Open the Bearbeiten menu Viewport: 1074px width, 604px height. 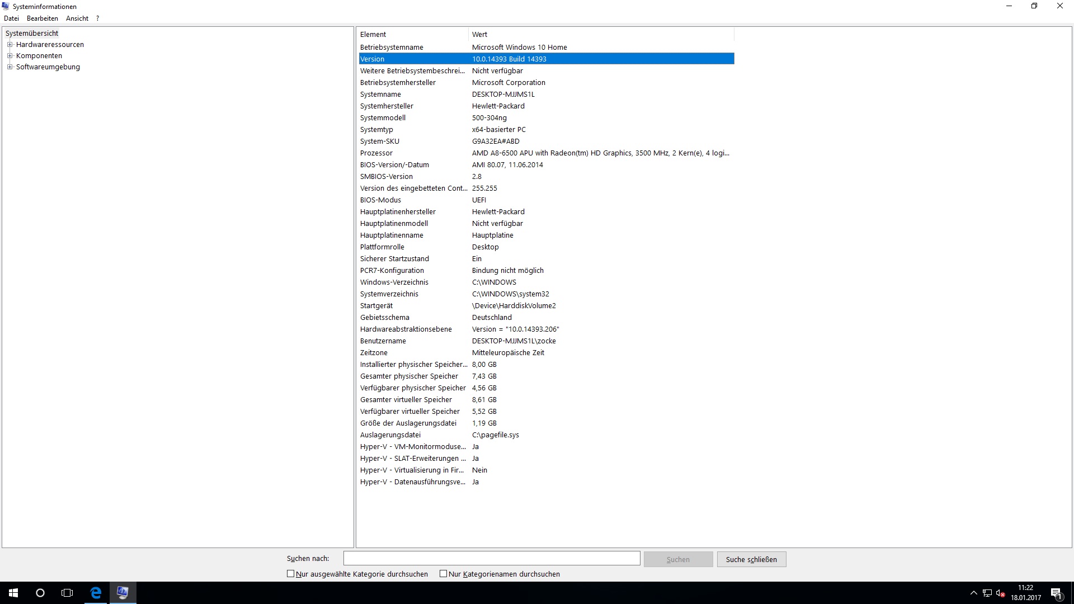(43, 18)
